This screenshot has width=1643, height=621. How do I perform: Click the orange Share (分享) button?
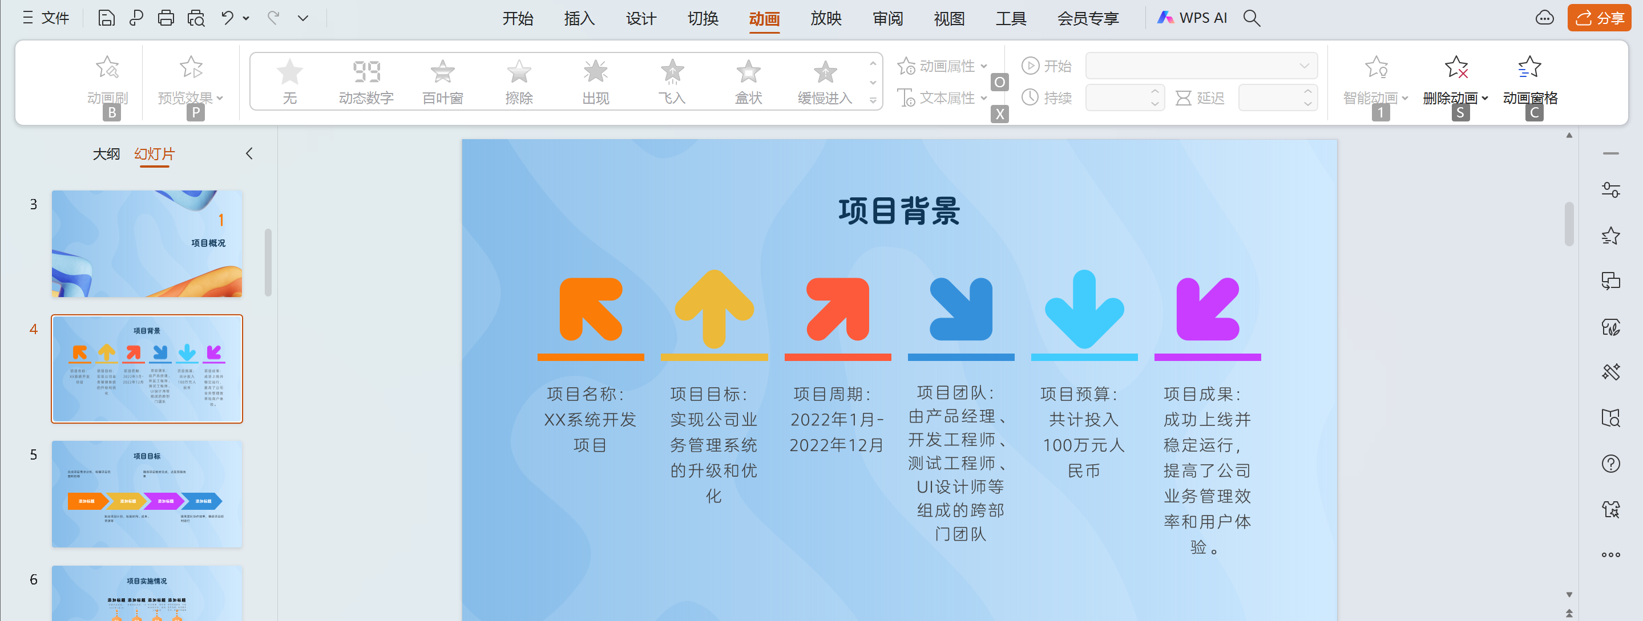pos(1599,18)
